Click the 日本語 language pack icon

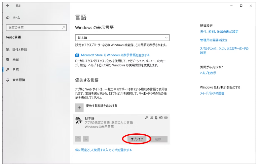[79, 121]
